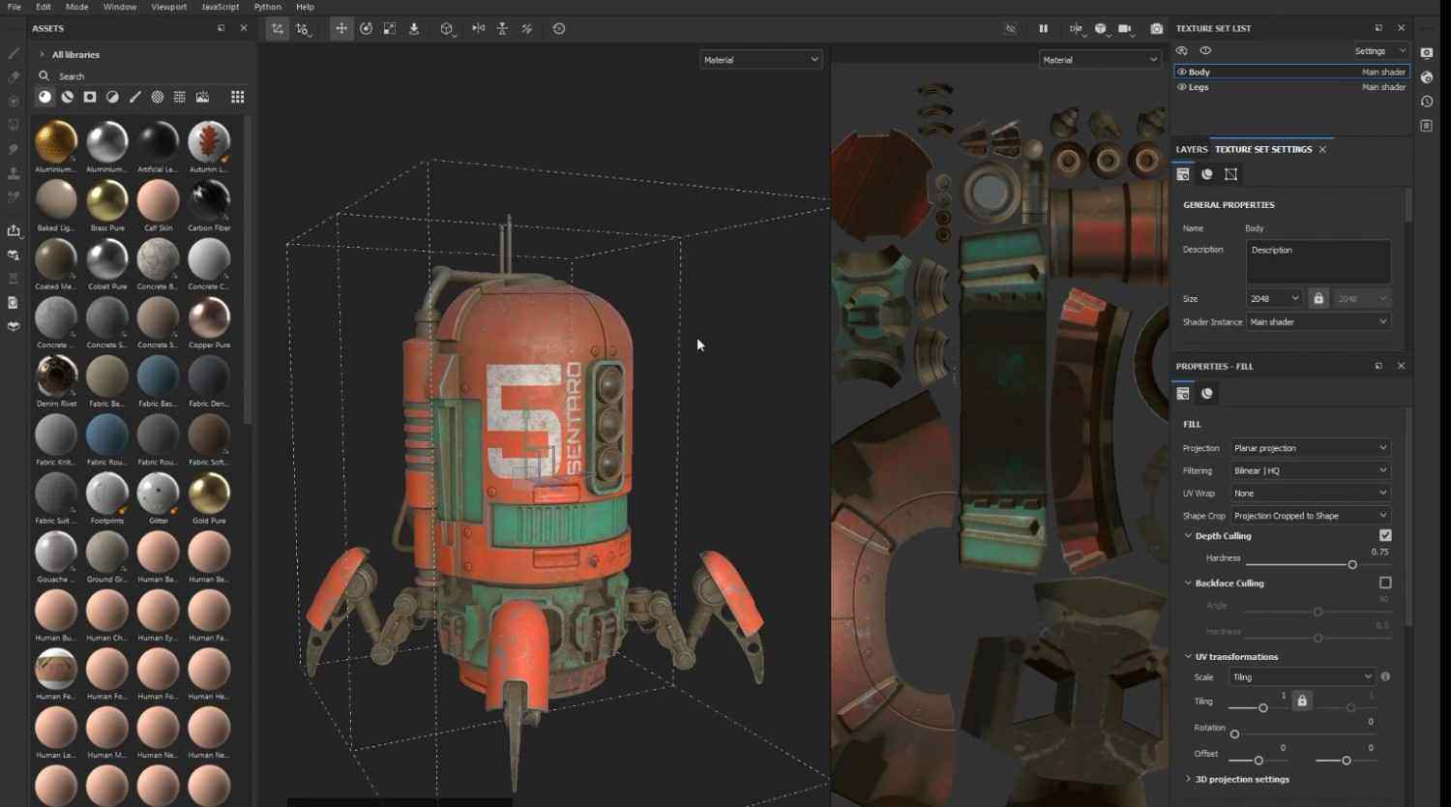Select the Legs texture set row
This screenshot has height=807, width=1451.
click(1291, 87)
